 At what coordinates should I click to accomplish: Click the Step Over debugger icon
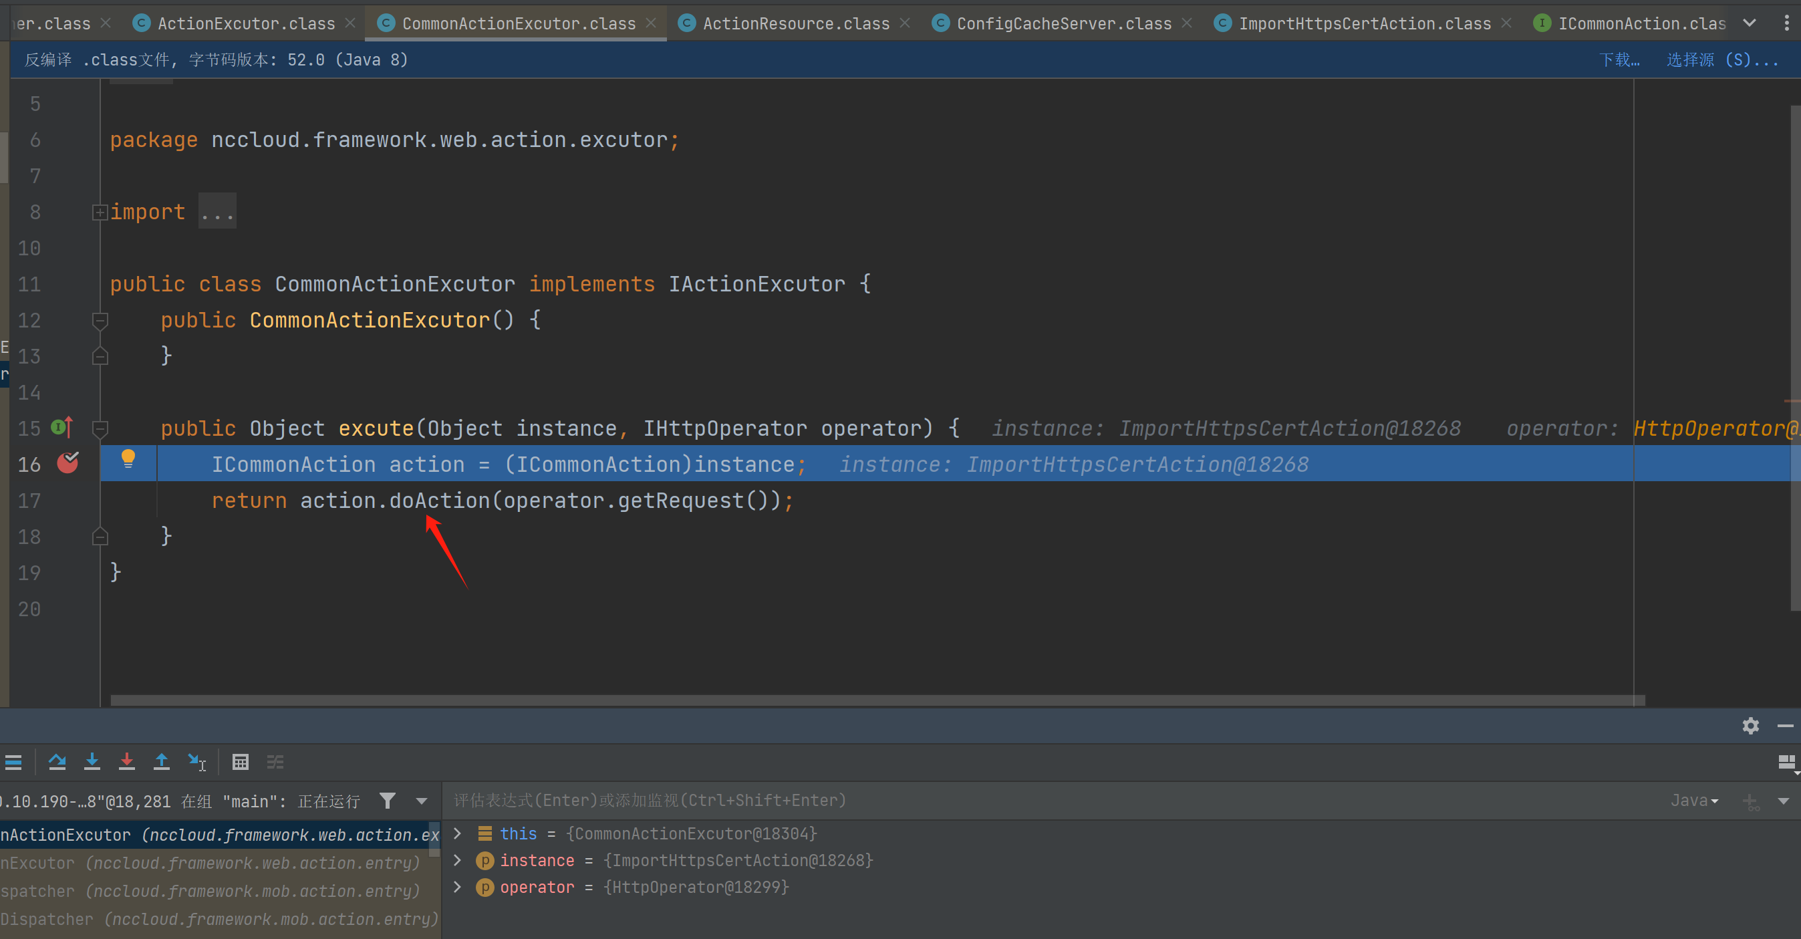(x=57, y=761)
